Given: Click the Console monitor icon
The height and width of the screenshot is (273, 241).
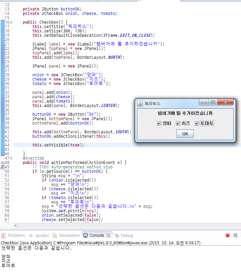Looking at the screenshot, I should point(86,236).
